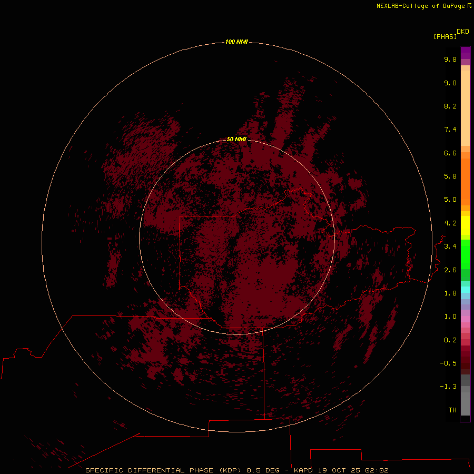The width and height of the screenshot is (474, 474).
Task: Click the pink color band near 1.0
Action: tap(465, 319)
